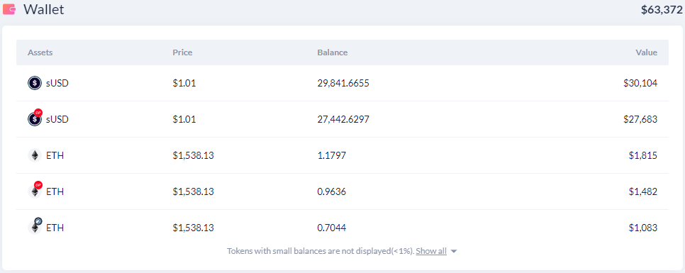Click the Show all link

point(431,251)
